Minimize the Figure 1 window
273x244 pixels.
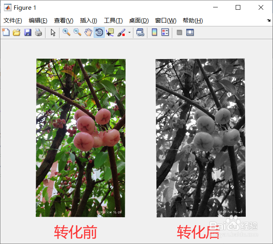tap(215, 7)
